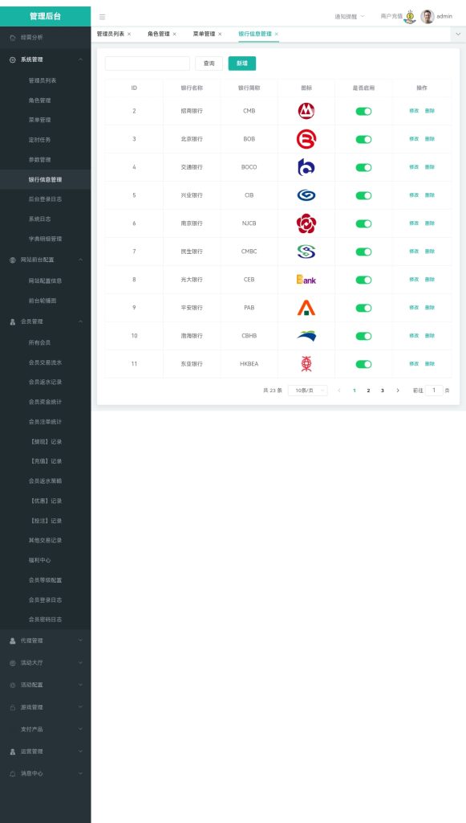The image size is (466, 823).
Task: Toggle the 交通银行 enabled switch
Action: point(363,167)
